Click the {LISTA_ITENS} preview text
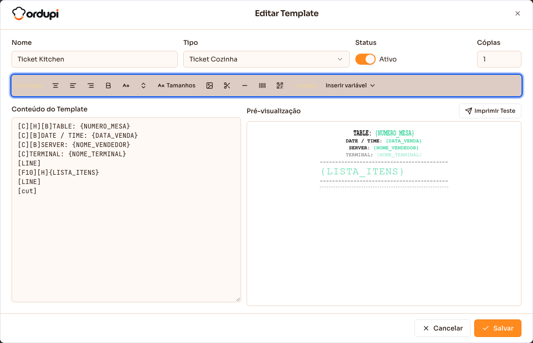The height and width of the screenshot is (343, 533). (362, 171)
